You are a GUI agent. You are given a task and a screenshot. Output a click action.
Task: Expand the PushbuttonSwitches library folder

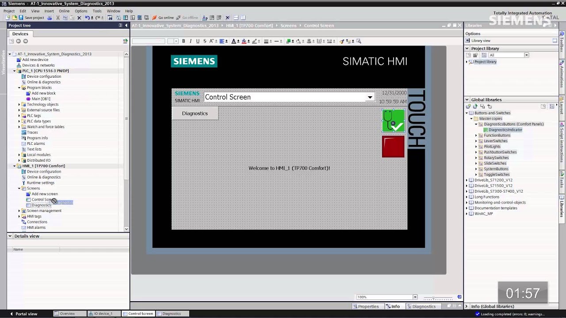(x=476, y=152)
